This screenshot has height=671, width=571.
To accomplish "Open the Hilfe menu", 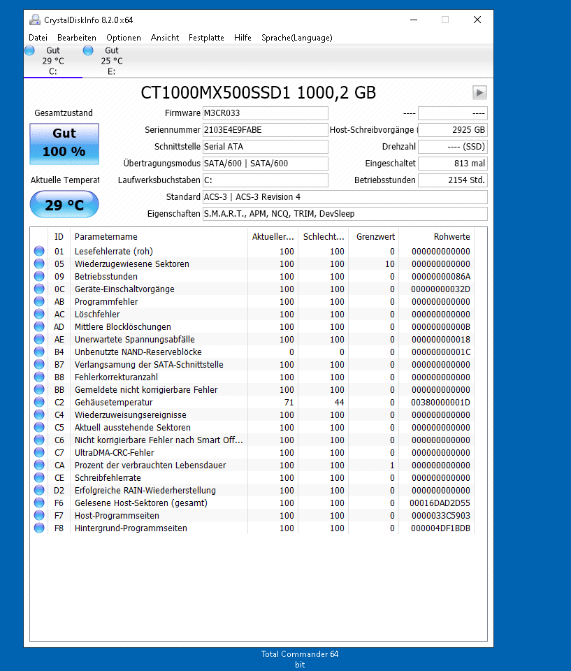I will click(243, 38).
